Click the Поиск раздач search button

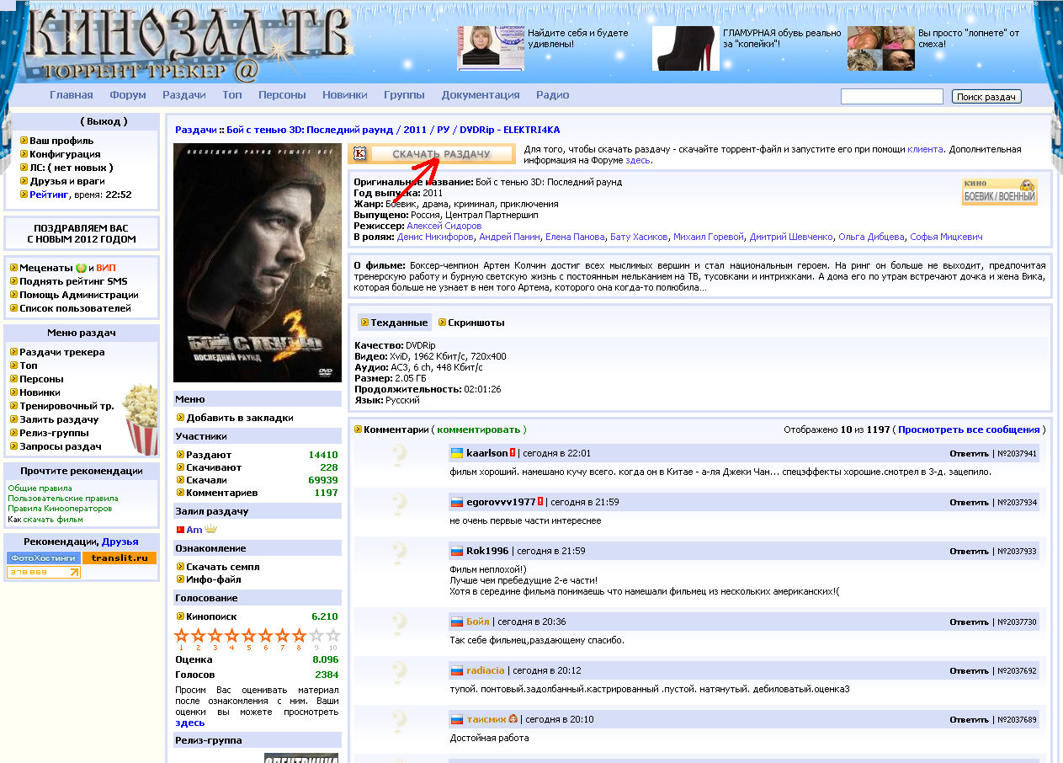(x=986, y=97)
